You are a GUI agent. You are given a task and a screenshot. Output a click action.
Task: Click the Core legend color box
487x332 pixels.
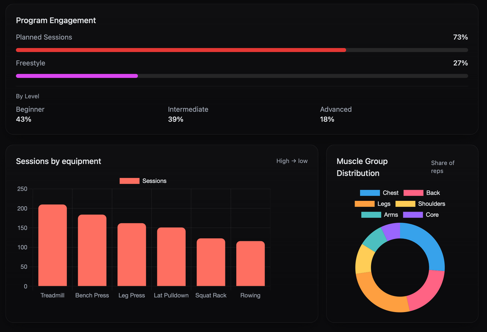coord(413,215)
